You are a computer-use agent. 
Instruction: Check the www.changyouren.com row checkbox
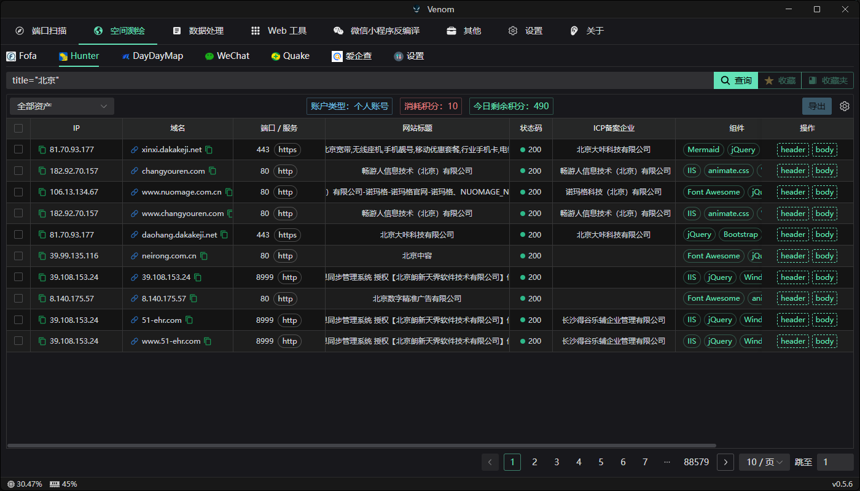click(18, 213)
